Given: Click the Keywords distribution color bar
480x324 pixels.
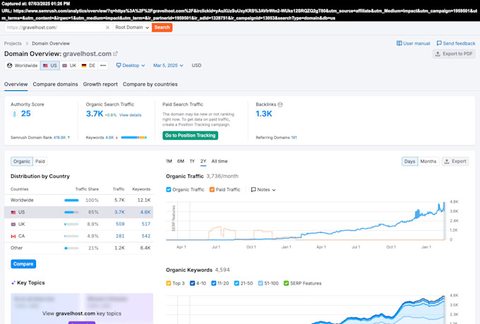Looking at the screenshot, I should click(x=134, y=138).
